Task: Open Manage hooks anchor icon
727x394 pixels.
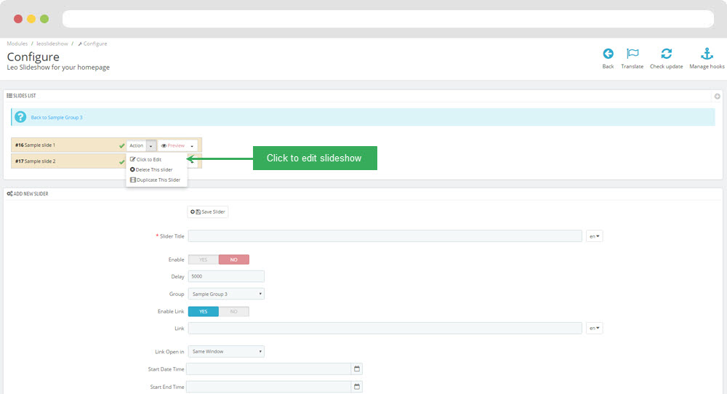Action: coord(707,54)
